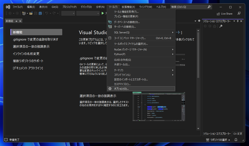Open the undo history dropdown arrow

pyautogui.click(x=50, y=13)
